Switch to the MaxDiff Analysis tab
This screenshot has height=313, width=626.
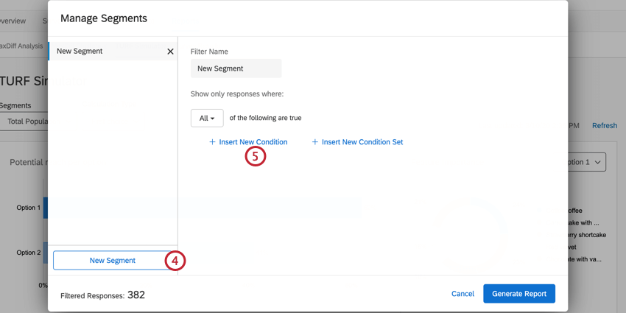click(22, 46)
